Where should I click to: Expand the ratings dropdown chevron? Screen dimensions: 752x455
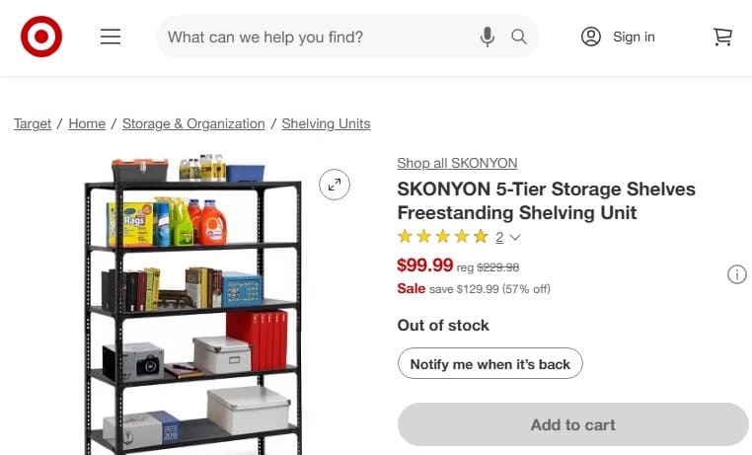pos(514,237)
